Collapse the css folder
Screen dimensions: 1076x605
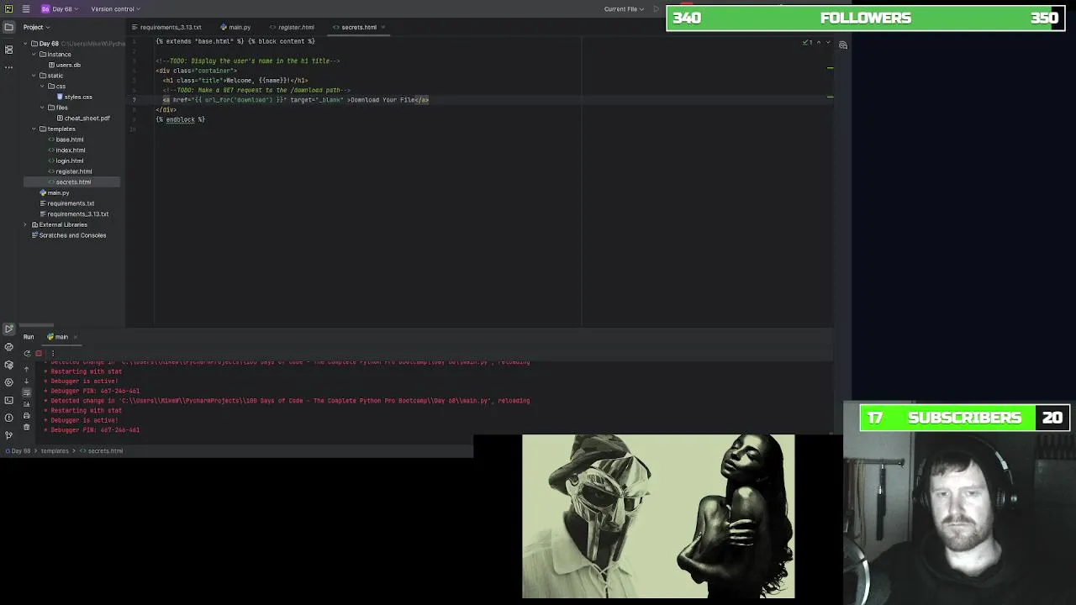tap(43, 87)
